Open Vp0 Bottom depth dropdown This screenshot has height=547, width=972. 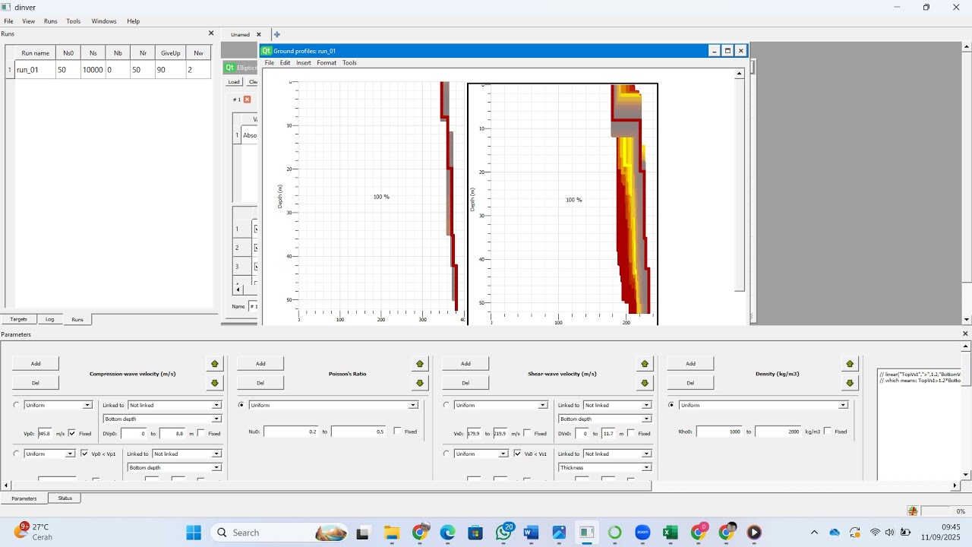coord(163,419)
